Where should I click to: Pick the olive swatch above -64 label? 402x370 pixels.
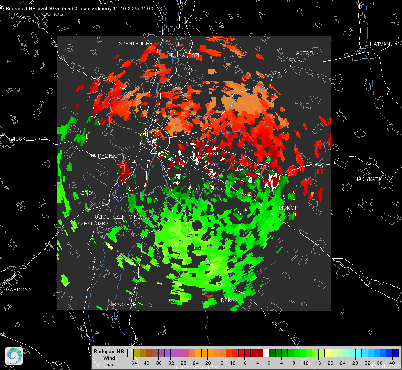pos(137,353)
